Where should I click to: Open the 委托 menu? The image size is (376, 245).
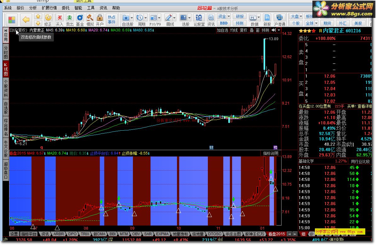pos(66,8)
